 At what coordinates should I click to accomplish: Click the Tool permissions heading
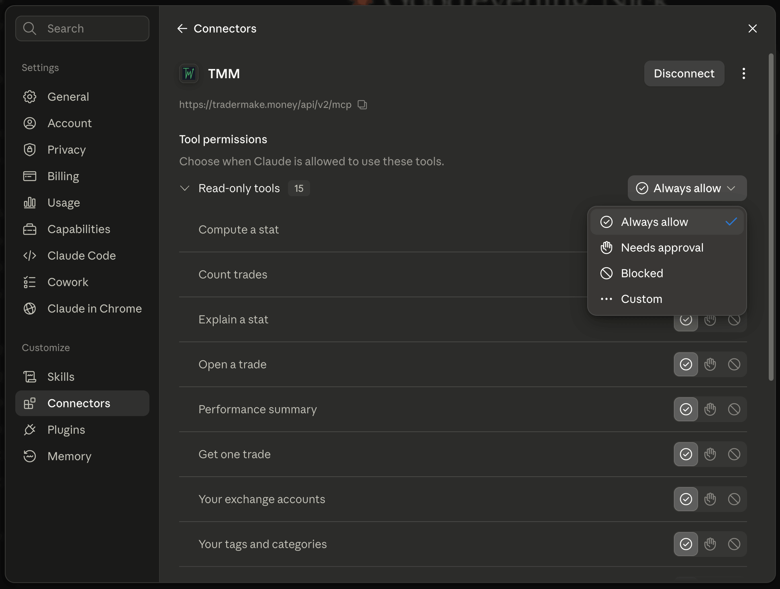coord(223,139)
